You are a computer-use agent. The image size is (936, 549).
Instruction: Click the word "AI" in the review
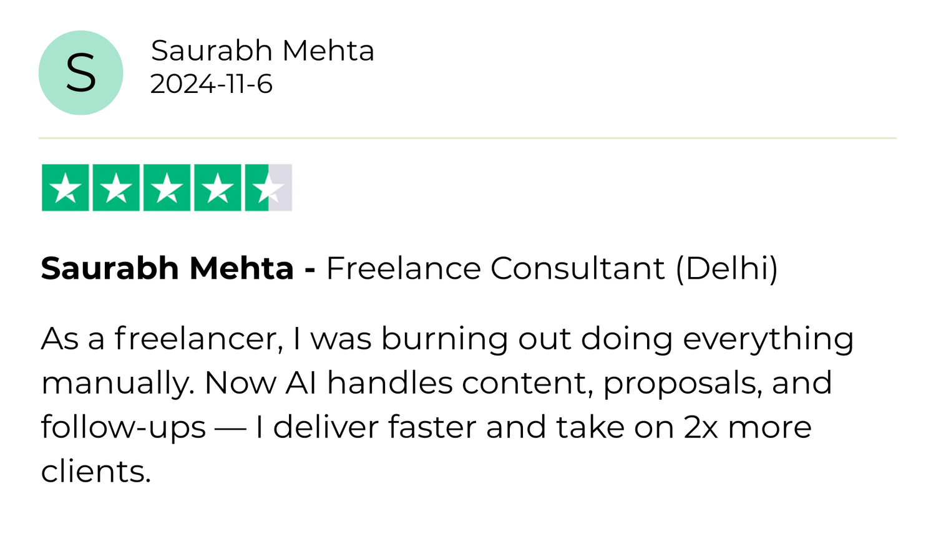tap(301, 383)
